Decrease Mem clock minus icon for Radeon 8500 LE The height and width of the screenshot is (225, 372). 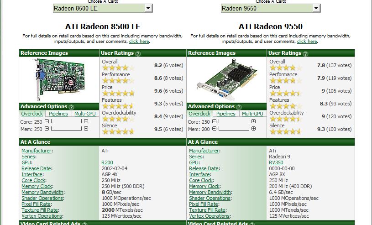pos(47,129)
